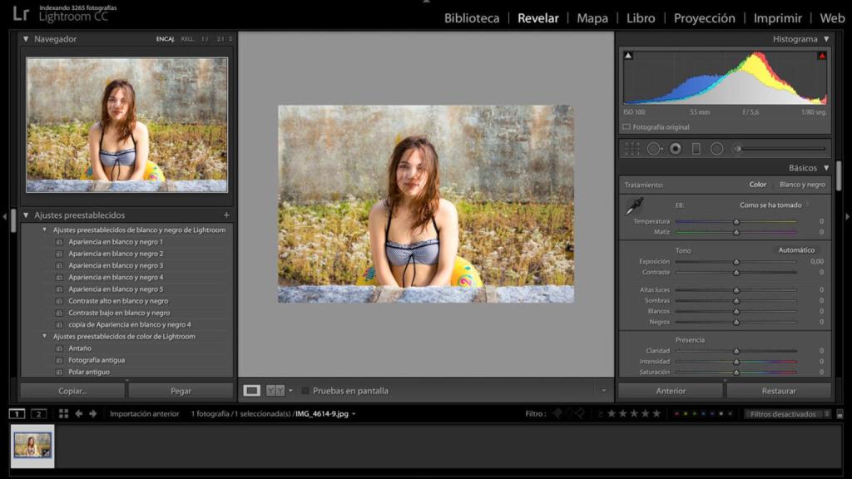The height and width of the screenshot is (479, 852).
Task: Select the Adjustment Brush tool
Action: pyautogui.click(x=736, y=149)
